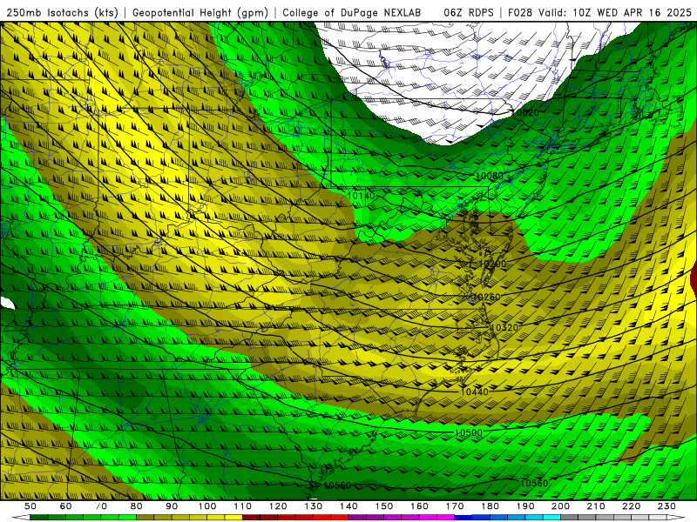This screenshot has width=697, height=522.
Task: Pick the dark green swatch between 50 and 60
Action: 48,518
